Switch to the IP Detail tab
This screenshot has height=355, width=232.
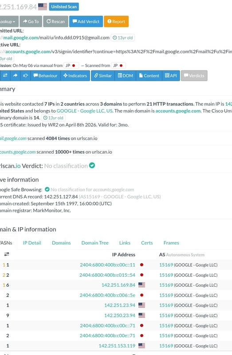coord(32,243)
